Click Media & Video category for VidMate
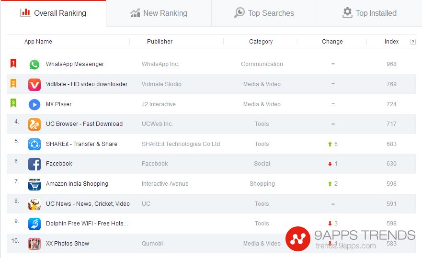This screenshot has width=422, height=258. 262,84
